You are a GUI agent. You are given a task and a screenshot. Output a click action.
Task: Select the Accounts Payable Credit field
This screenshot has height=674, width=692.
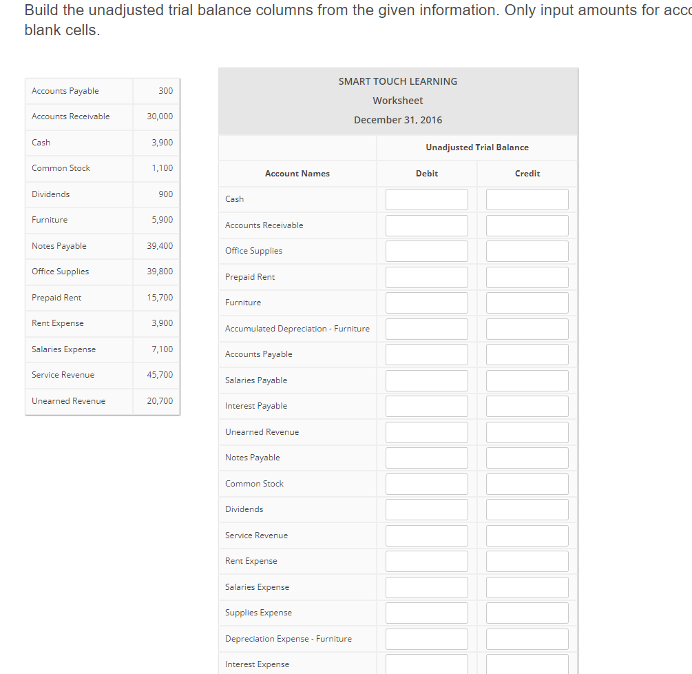point(527,354)
